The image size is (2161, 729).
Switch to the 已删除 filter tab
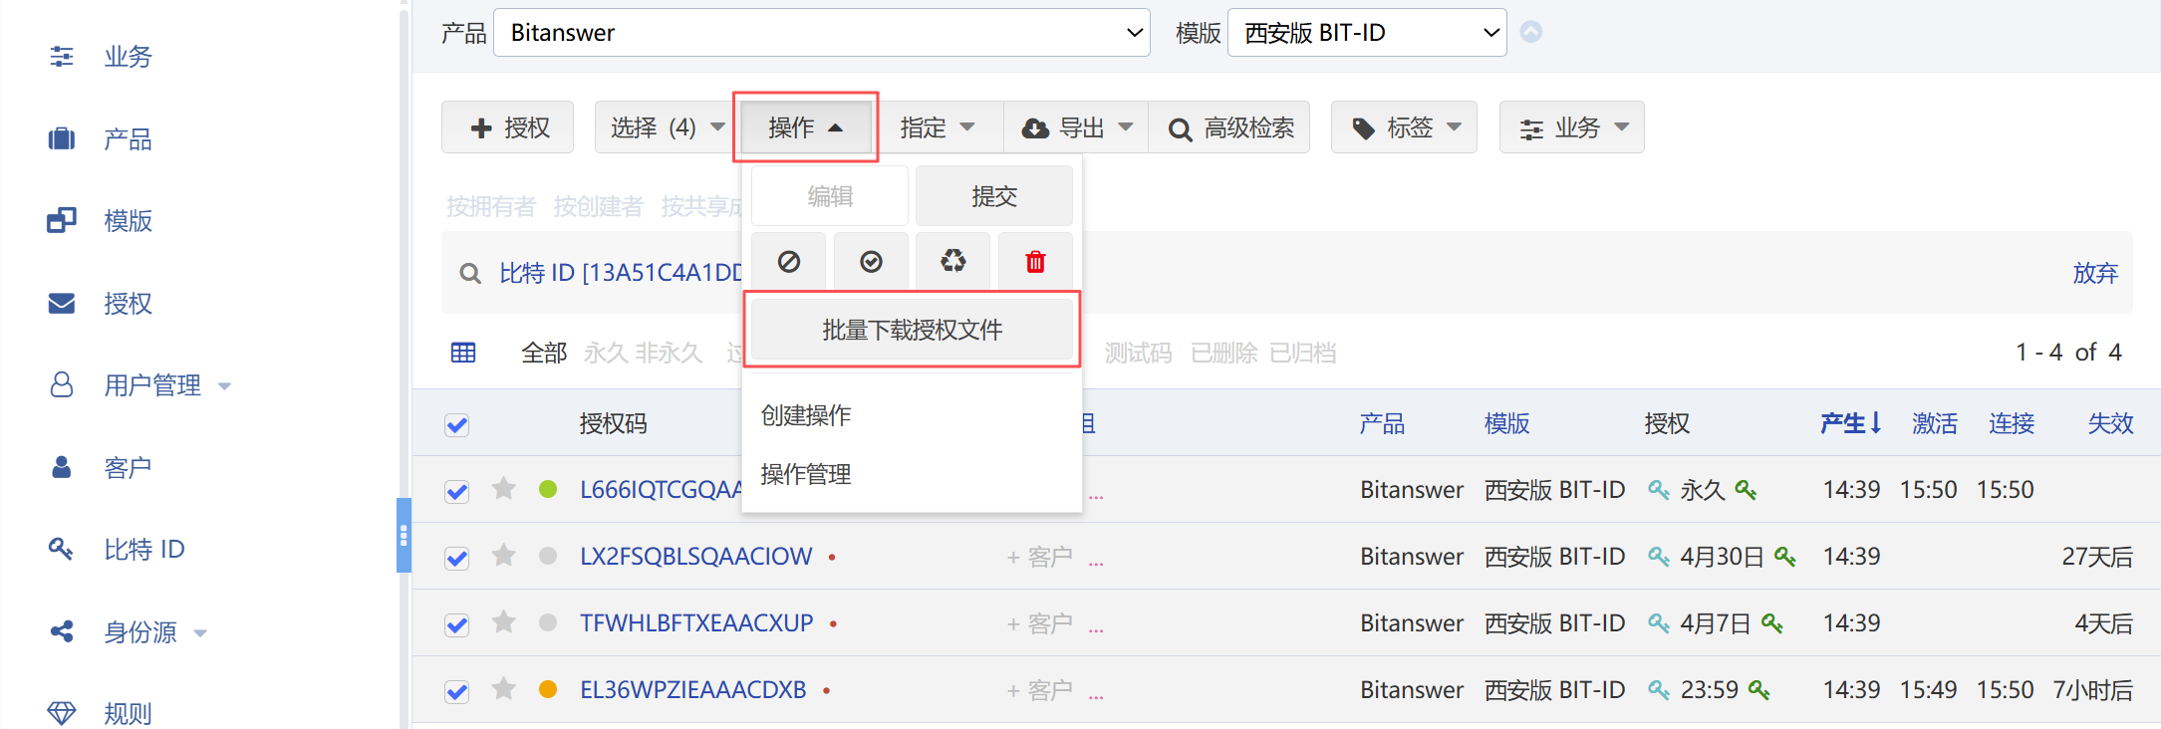[1224, 353]
